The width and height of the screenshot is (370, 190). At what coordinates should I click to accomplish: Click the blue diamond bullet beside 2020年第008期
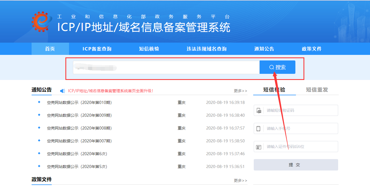click(39, 128)
